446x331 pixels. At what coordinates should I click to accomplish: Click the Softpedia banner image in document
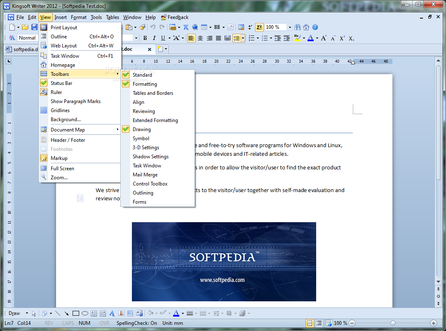point(224,262)
